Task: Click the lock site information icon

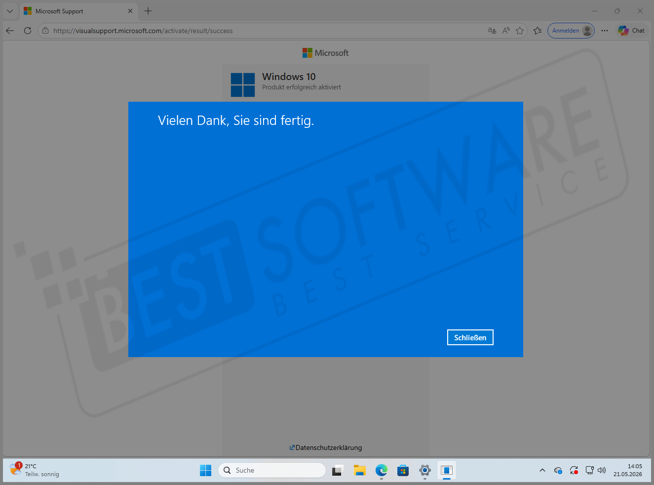Action: point(45,31)
